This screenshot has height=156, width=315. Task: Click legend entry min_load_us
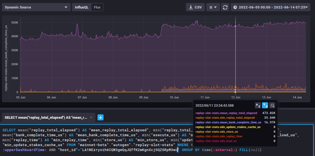coord(216,141)
